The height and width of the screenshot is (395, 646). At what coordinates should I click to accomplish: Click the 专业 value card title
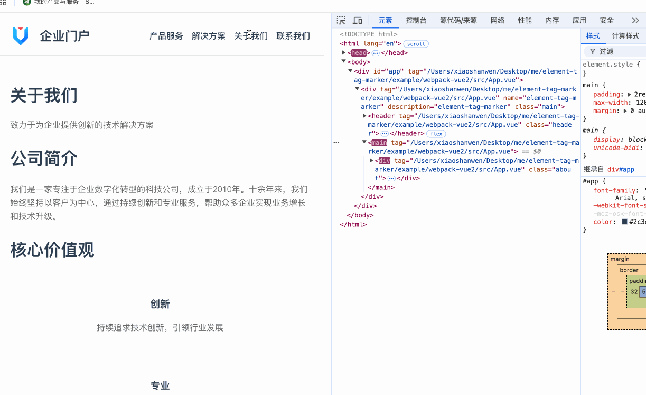coord(160,385)
